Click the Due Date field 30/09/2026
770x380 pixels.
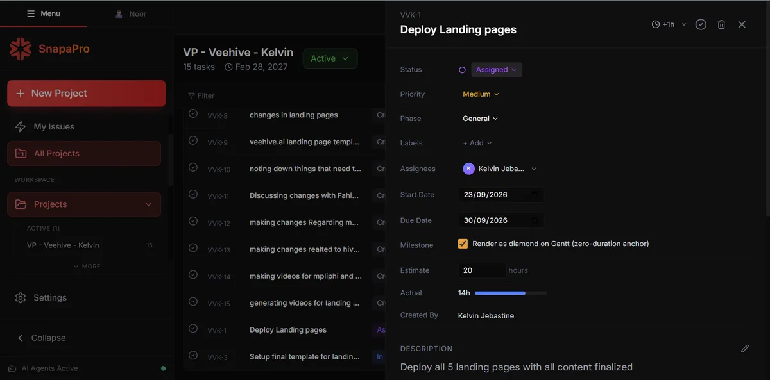(x=501, y=220)
